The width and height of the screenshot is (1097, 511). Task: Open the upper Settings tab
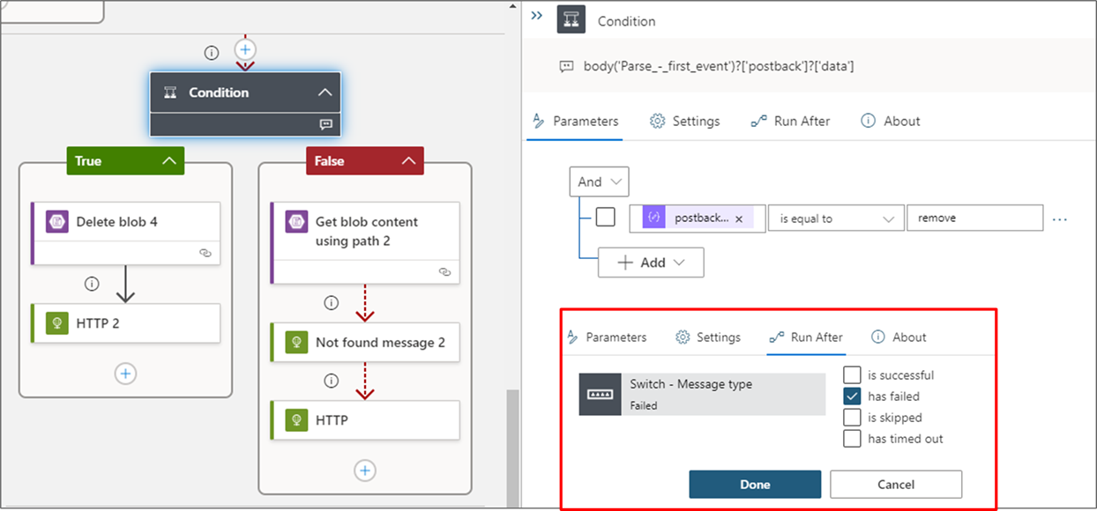[x=685, y=122]
